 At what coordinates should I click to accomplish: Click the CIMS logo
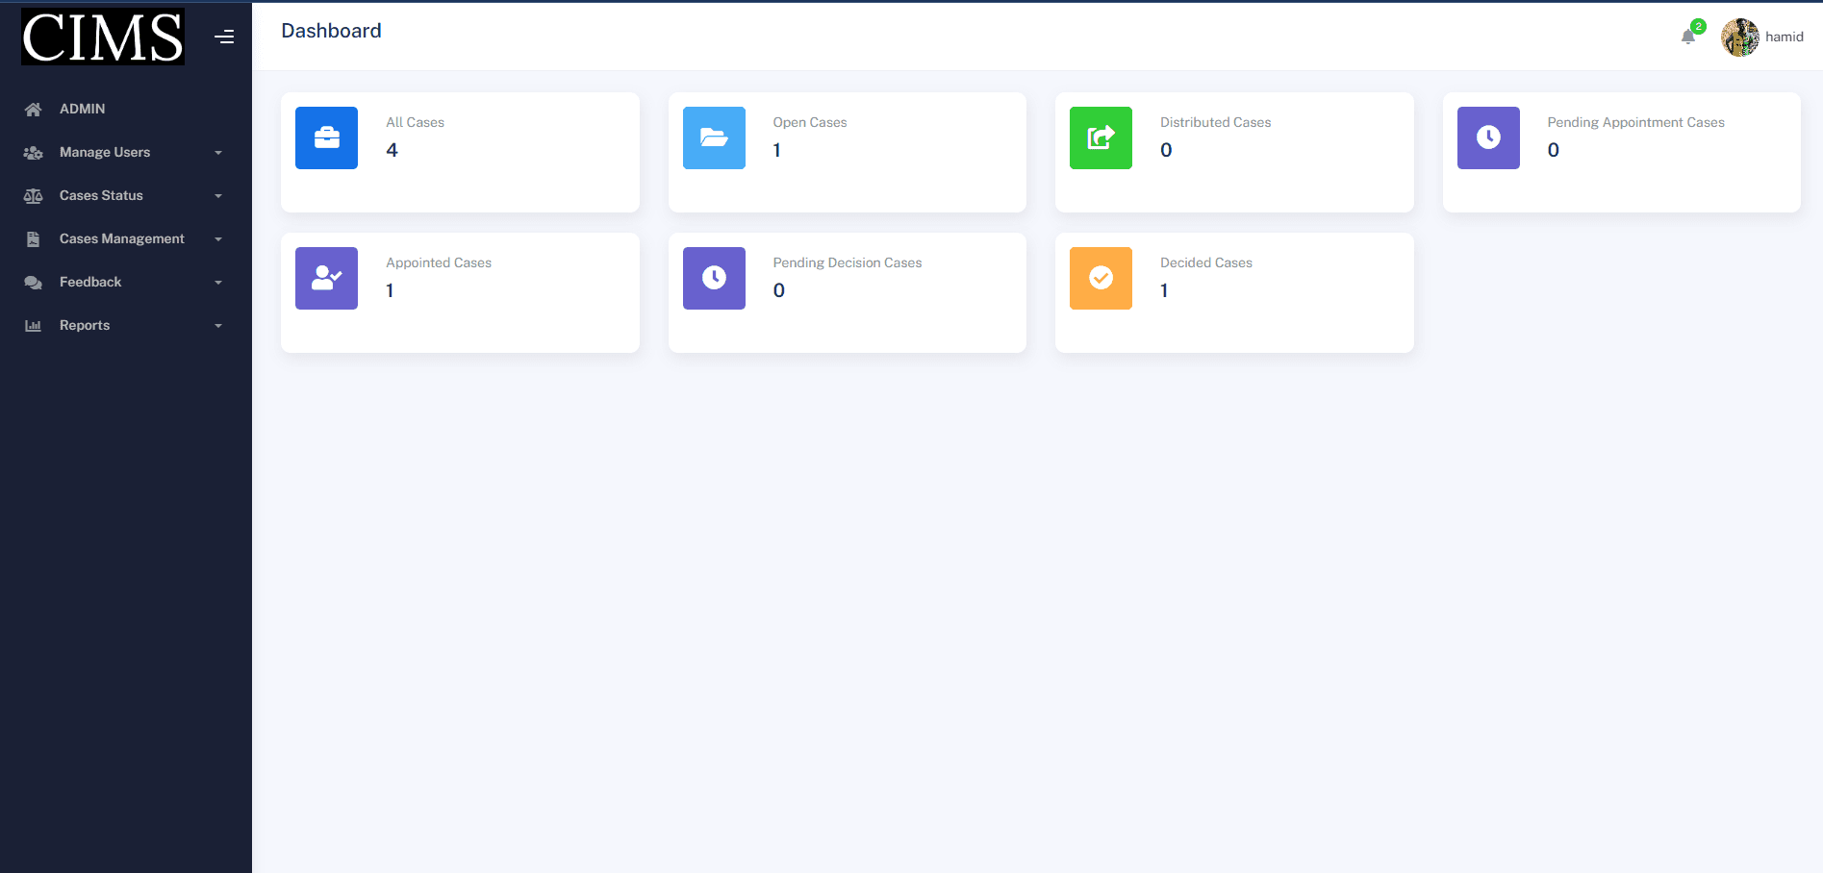pyautogui.click(x=103, y=37)
